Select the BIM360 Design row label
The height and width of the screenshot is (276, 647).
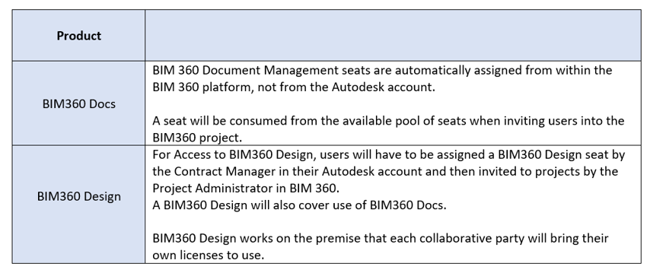coord(79,196)
